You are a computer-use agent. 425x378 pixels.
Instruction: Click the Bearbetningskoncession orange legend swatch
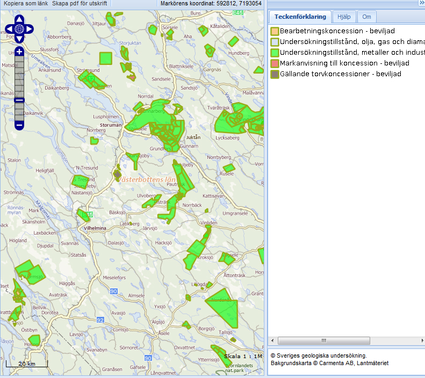click(x=275, y=31)
